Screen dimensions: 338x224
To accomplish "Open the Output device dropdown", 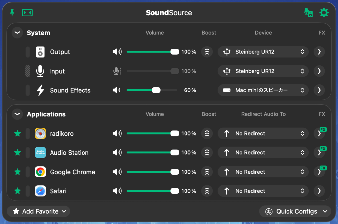I will coord(263,52).
